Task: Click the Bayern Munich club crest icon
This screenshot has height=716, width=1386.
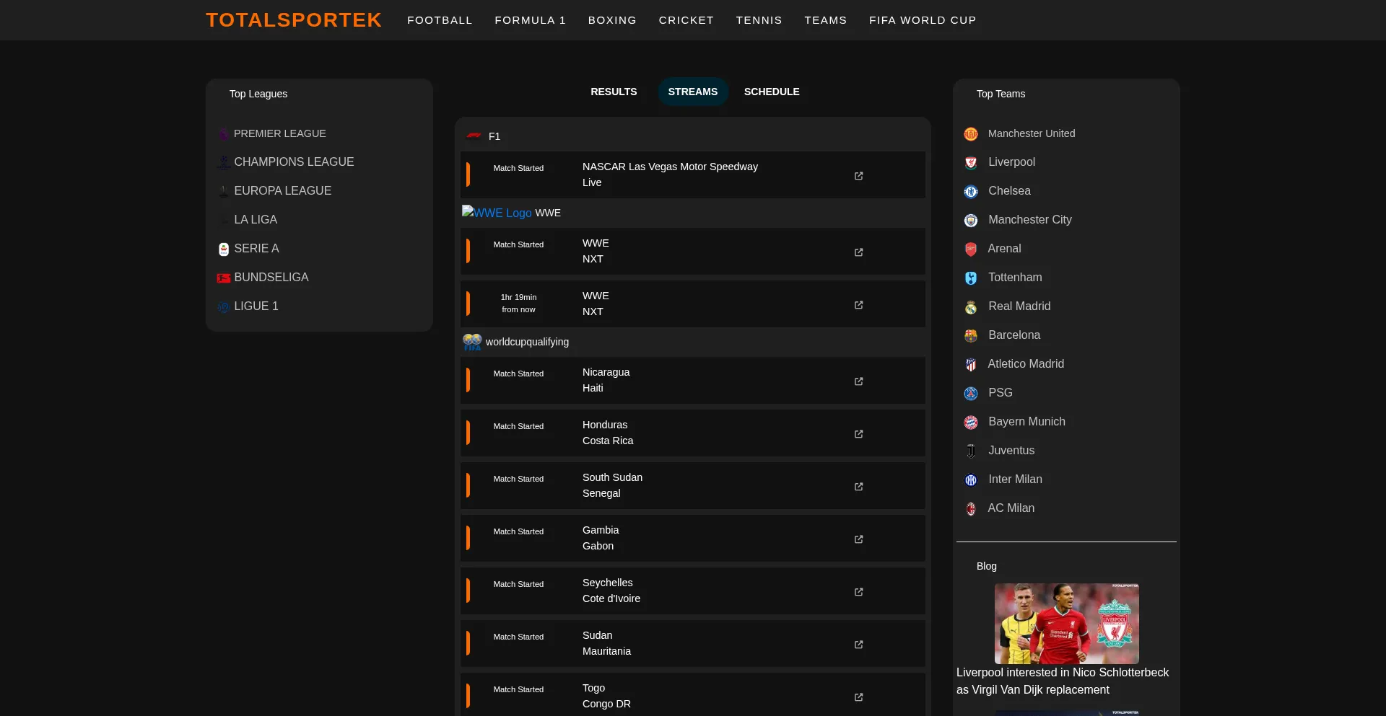Action: [x=971, y=423]
